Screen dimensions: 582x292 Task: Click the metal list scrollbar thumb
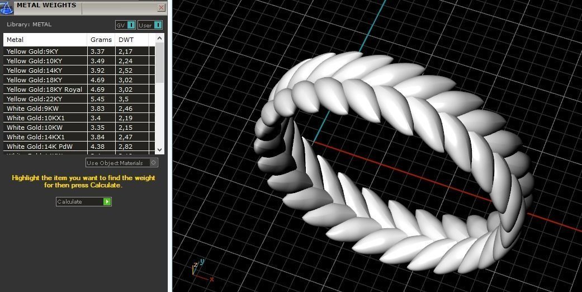(x=159, y=63)
